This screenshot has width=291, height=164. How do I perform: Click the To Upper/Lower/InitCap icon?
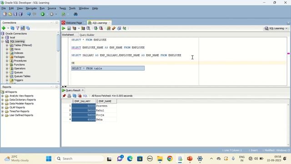coord(124,28)
